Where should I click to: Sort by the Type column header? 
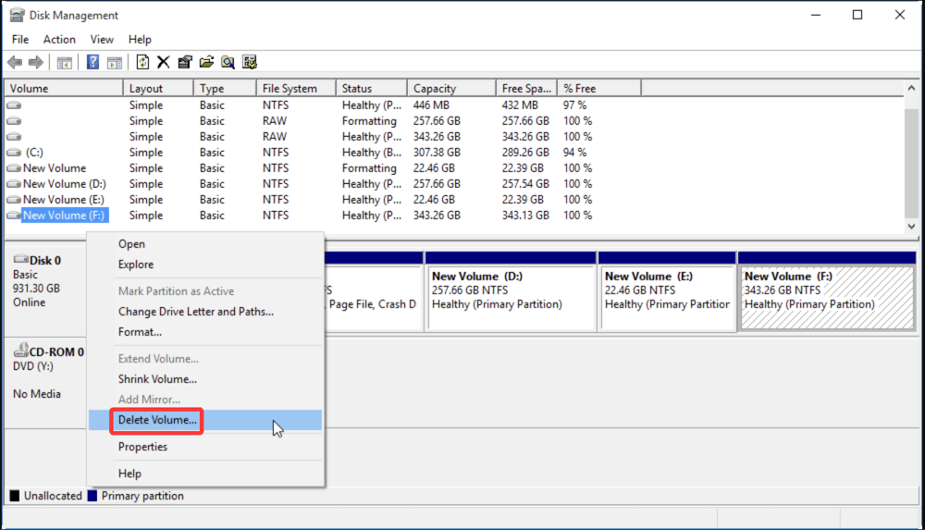click(x=225, y=89)
